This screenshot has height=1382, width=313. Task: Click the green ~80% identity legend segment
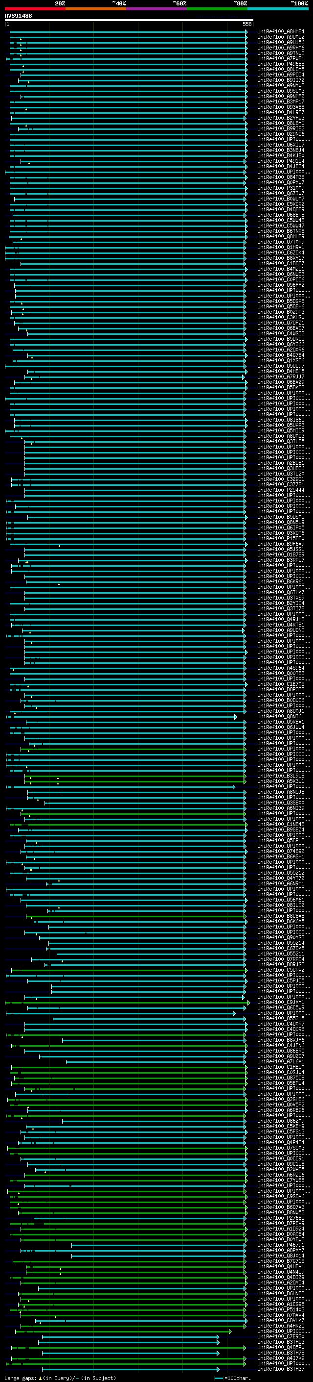pos(217,9)
